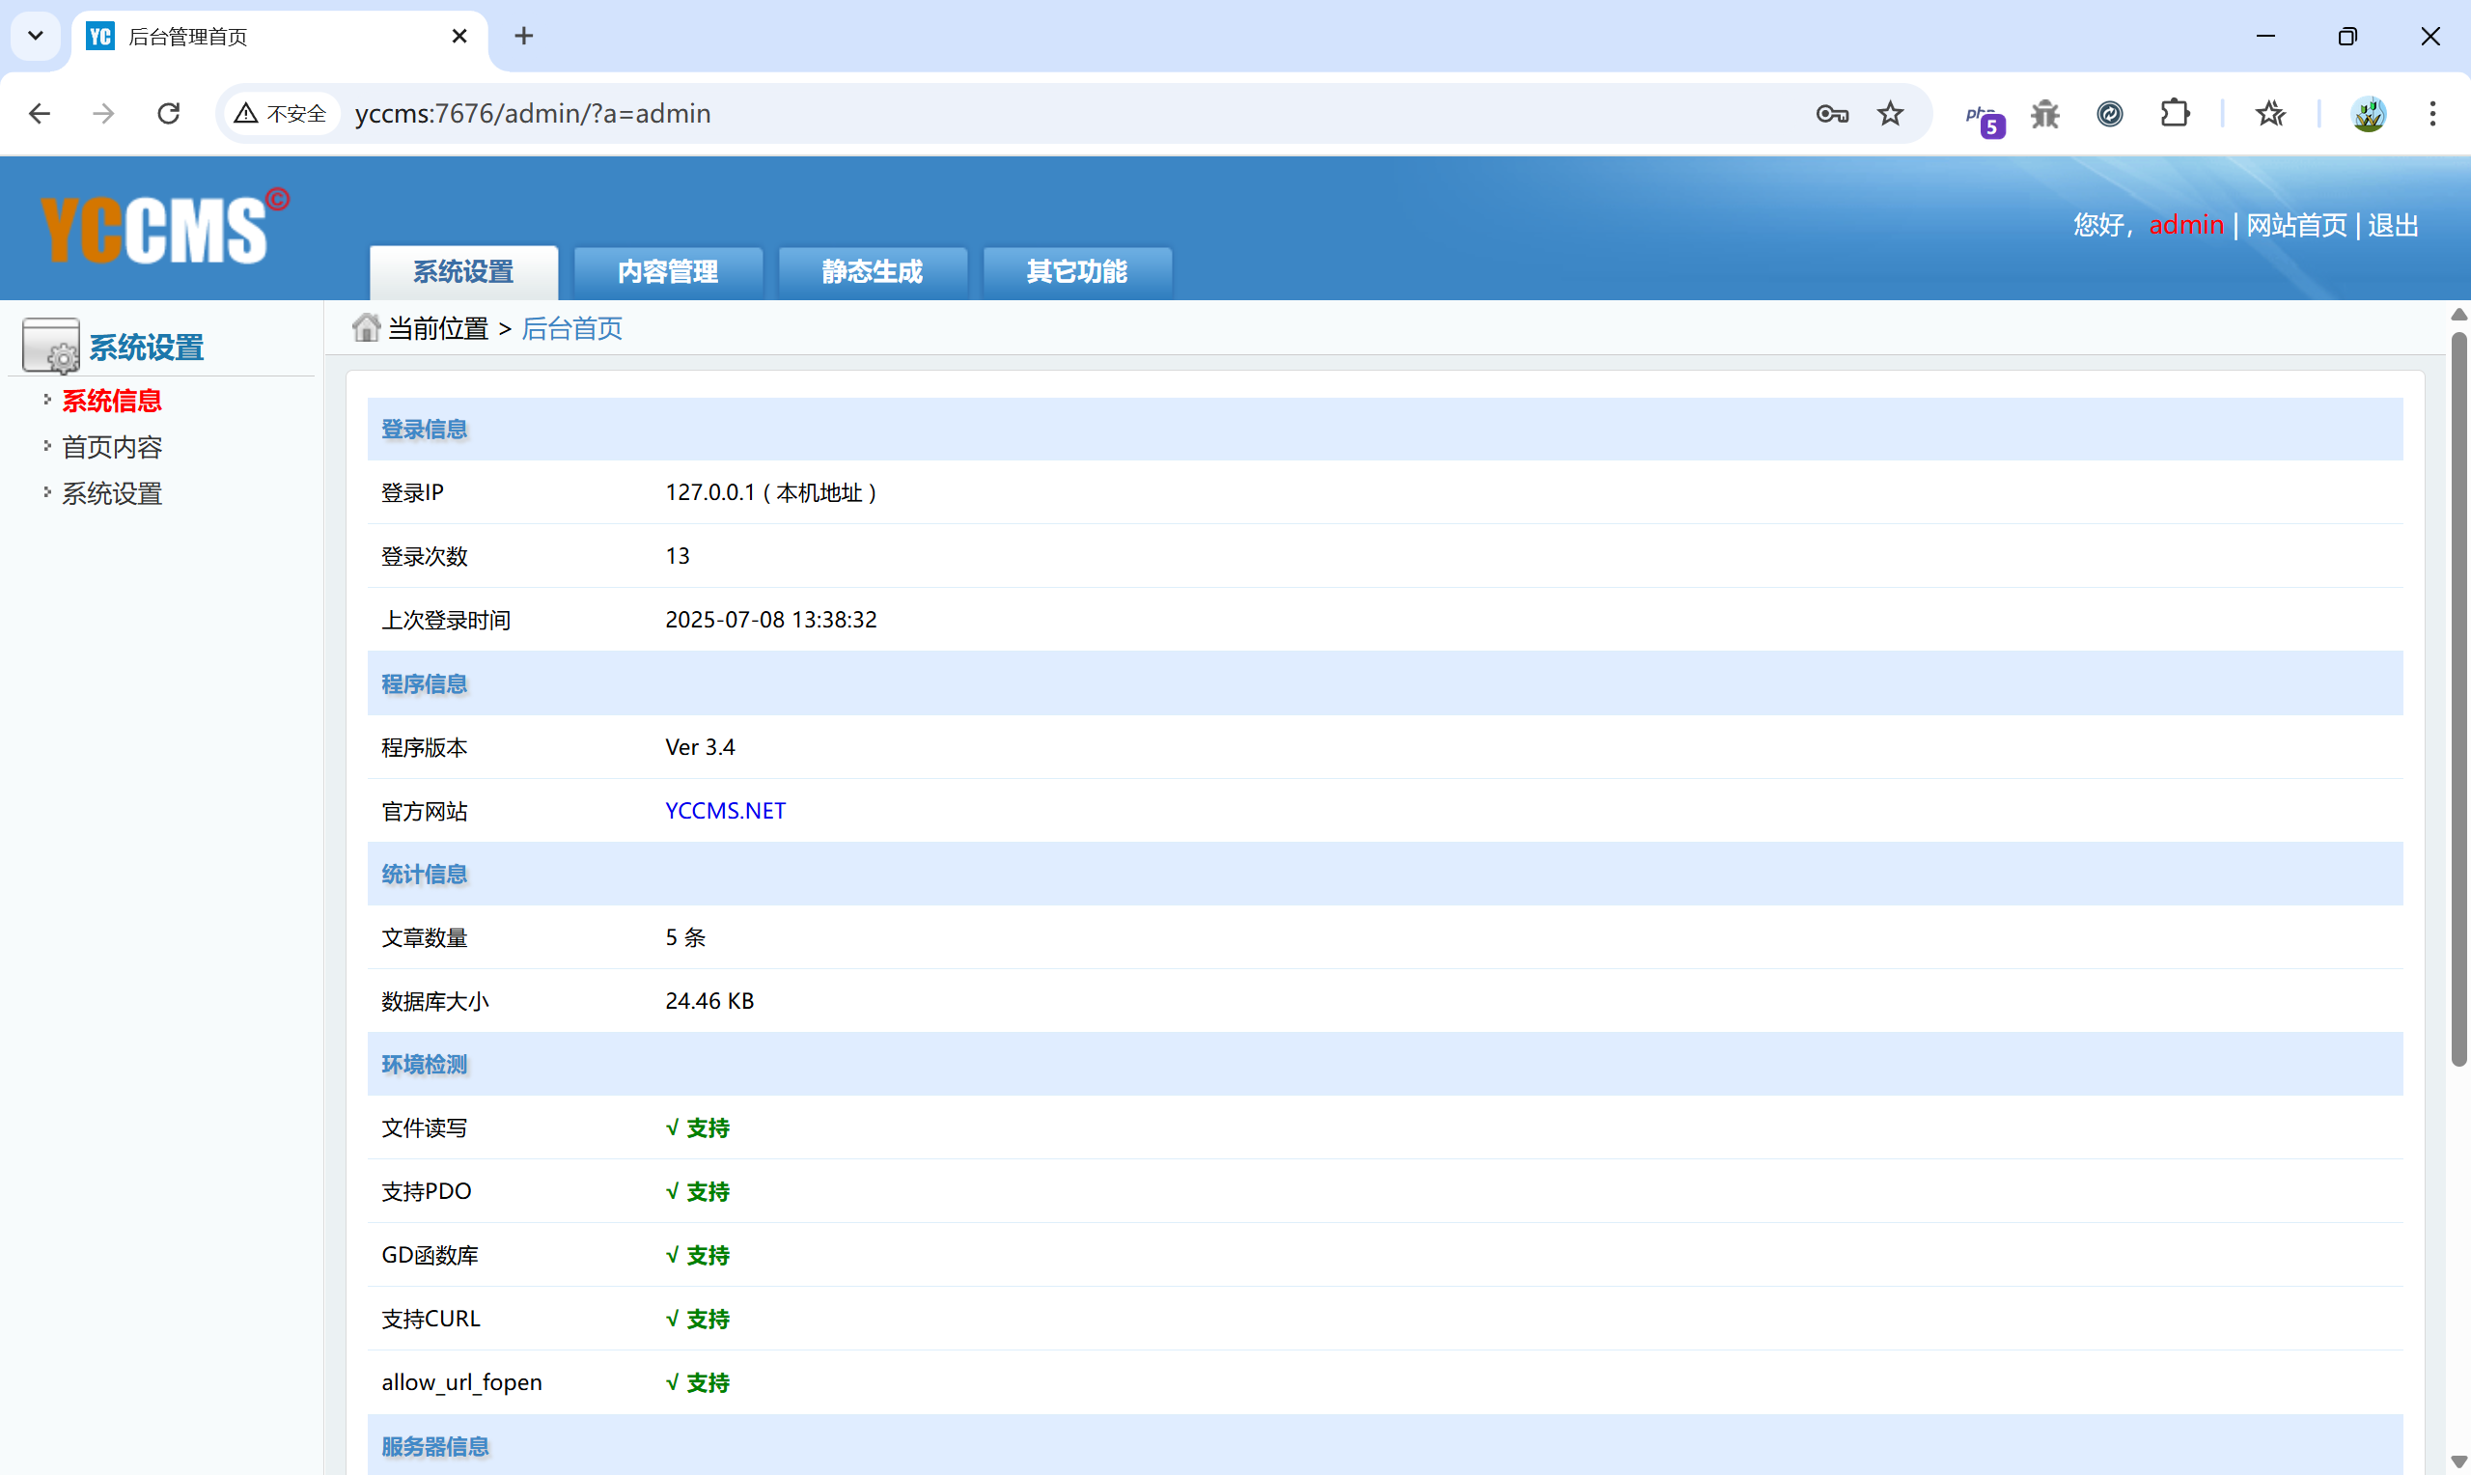Screen dimensions: 2471x1475
Task: Open the browser profile avatar
Action: point(2369,114)
